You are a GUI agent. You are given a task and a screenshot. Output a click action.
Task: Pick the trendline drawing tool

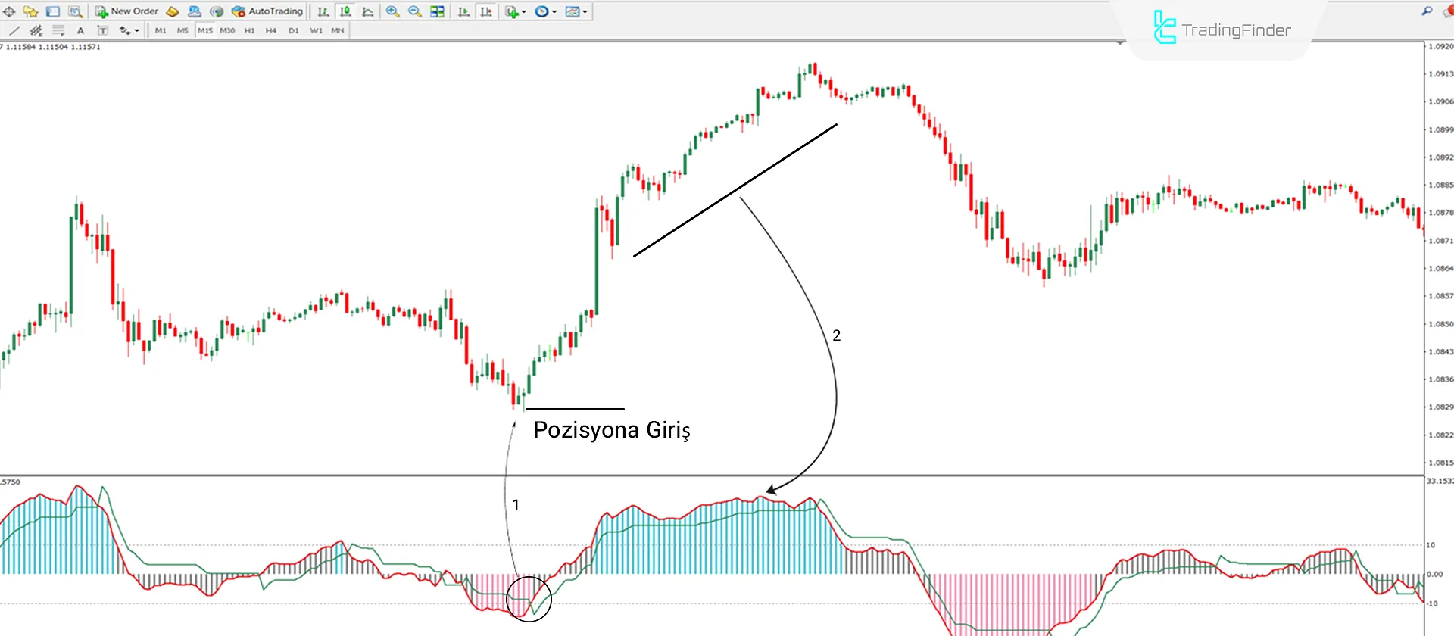[14, 30]
